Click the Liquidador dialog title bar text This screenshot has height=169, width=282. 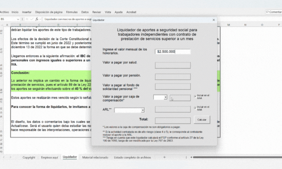(99, 20)
